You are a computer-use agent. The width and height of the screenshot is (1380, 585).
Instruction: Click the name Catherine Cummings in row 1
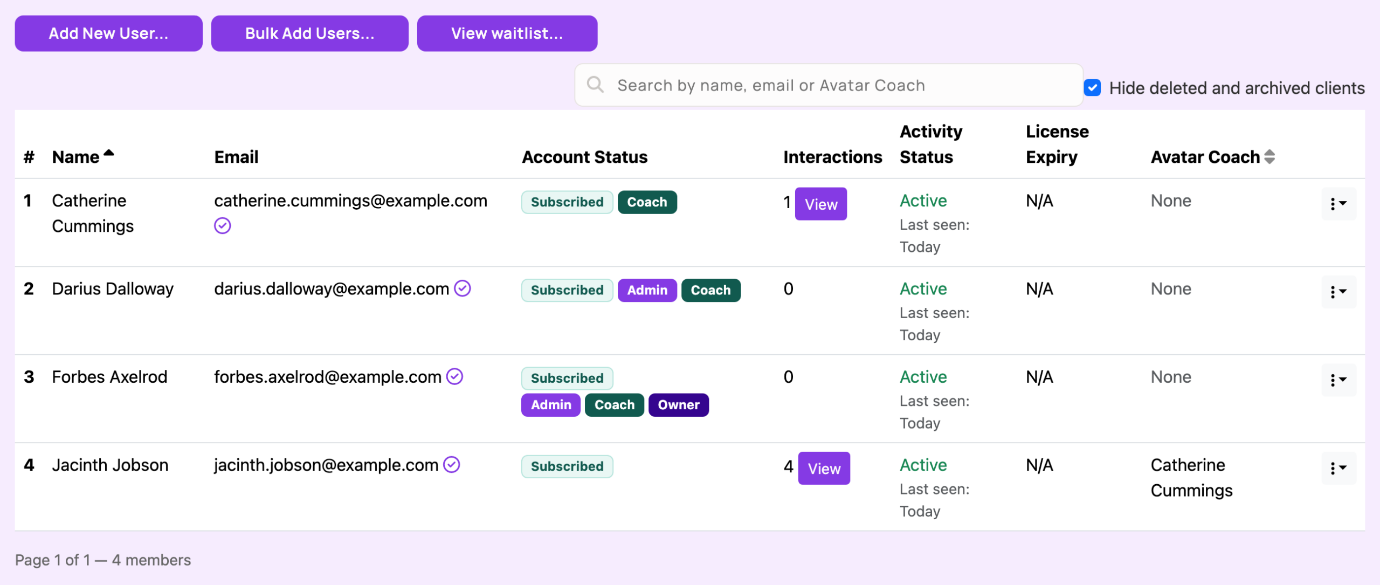[x=93, y=213]
